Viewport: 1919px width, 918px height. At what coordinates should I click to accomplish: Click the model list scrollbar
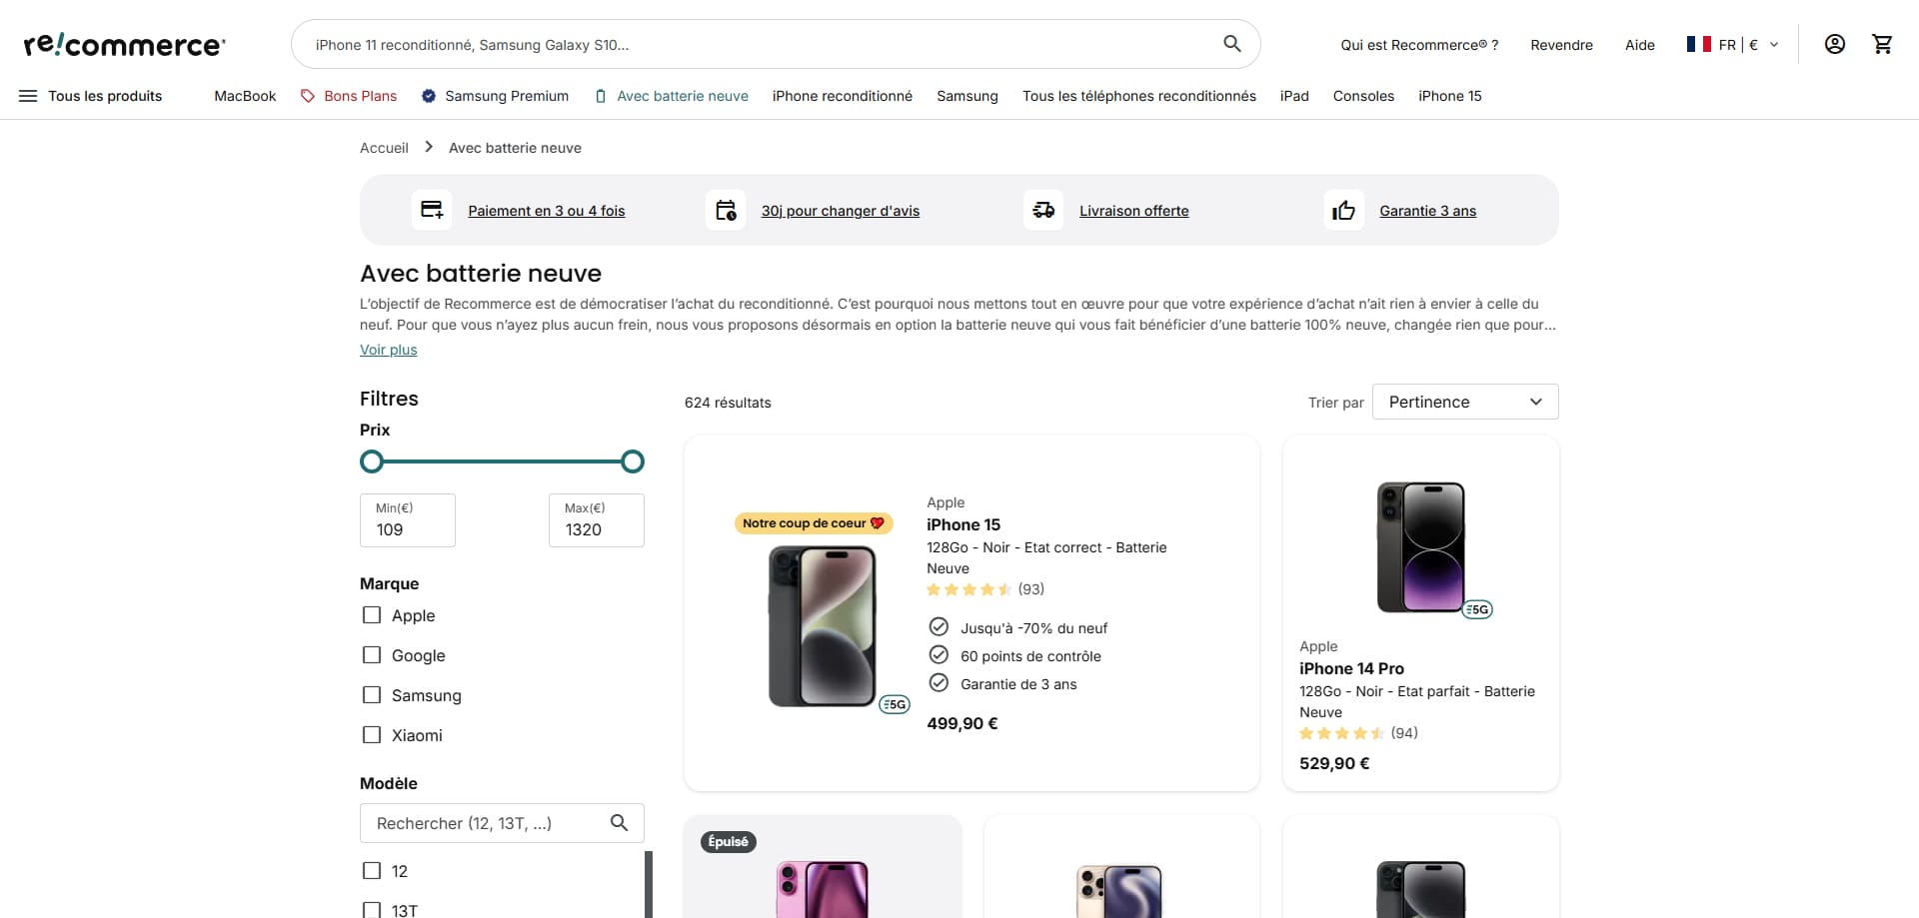649,884
